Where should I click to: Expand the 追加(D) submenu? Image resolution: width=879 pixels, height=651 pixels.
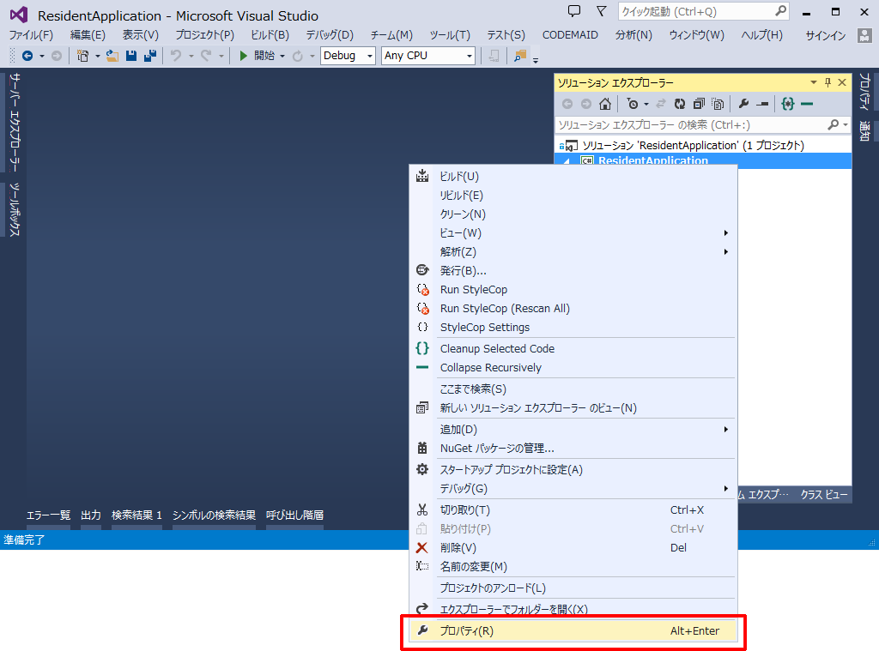tap(573, 429)
